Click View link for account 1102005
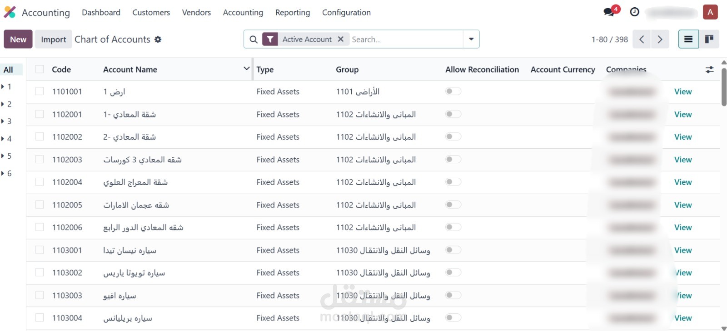The image size is (727, 331). 683,205
